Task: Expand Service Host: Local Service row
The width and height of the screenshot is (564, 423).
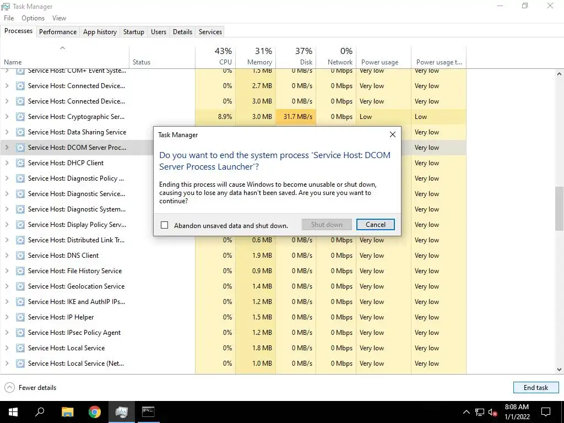Action: point(7,348)
